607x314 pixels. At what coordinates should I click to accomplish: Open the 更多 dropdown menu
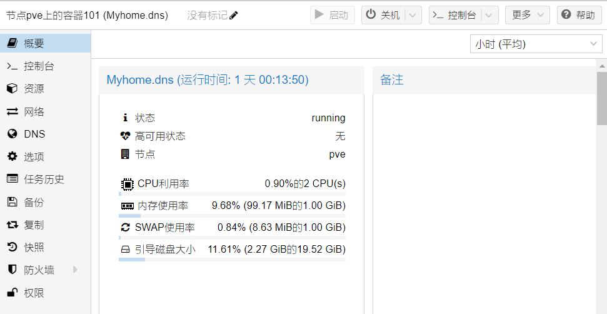[527, 15]
